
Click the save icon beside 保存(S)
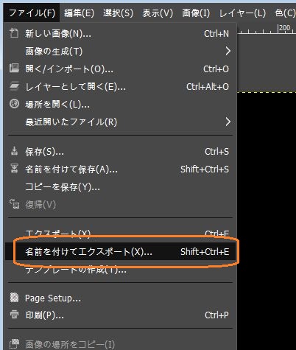point(14,151)
